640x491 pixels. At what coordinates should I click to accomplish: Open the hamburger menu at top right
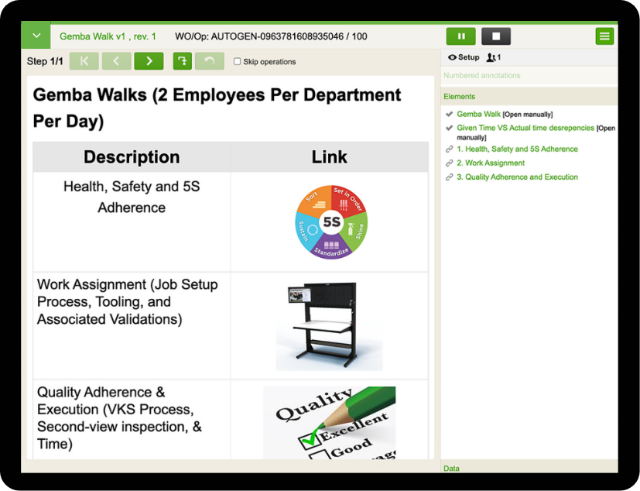(x=604, y=36)
